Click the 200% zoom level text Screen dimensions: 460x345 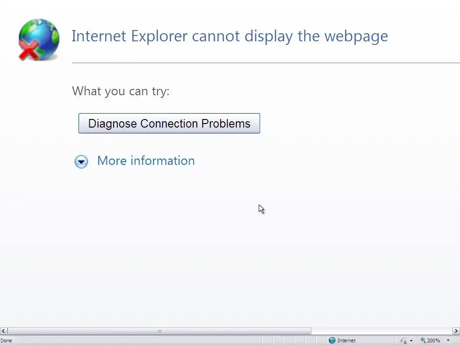[x=433, y=341]
